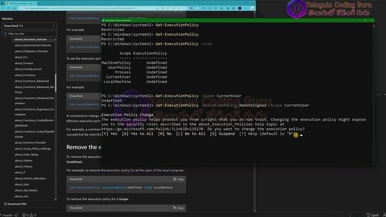Open the PowerShell 7.3 version dropdown
386x217 pixels.
pos(30,26)
